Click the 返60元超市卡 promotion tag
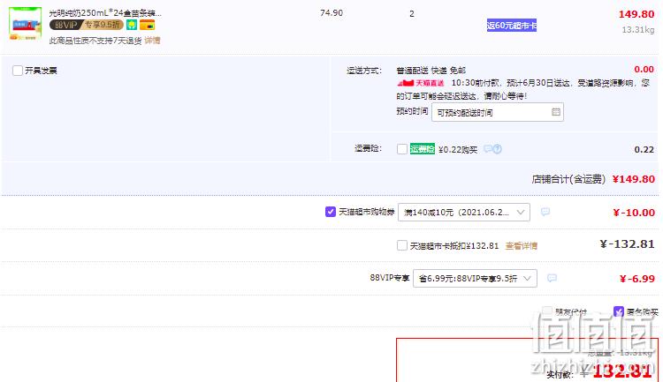 pos(512,26)
